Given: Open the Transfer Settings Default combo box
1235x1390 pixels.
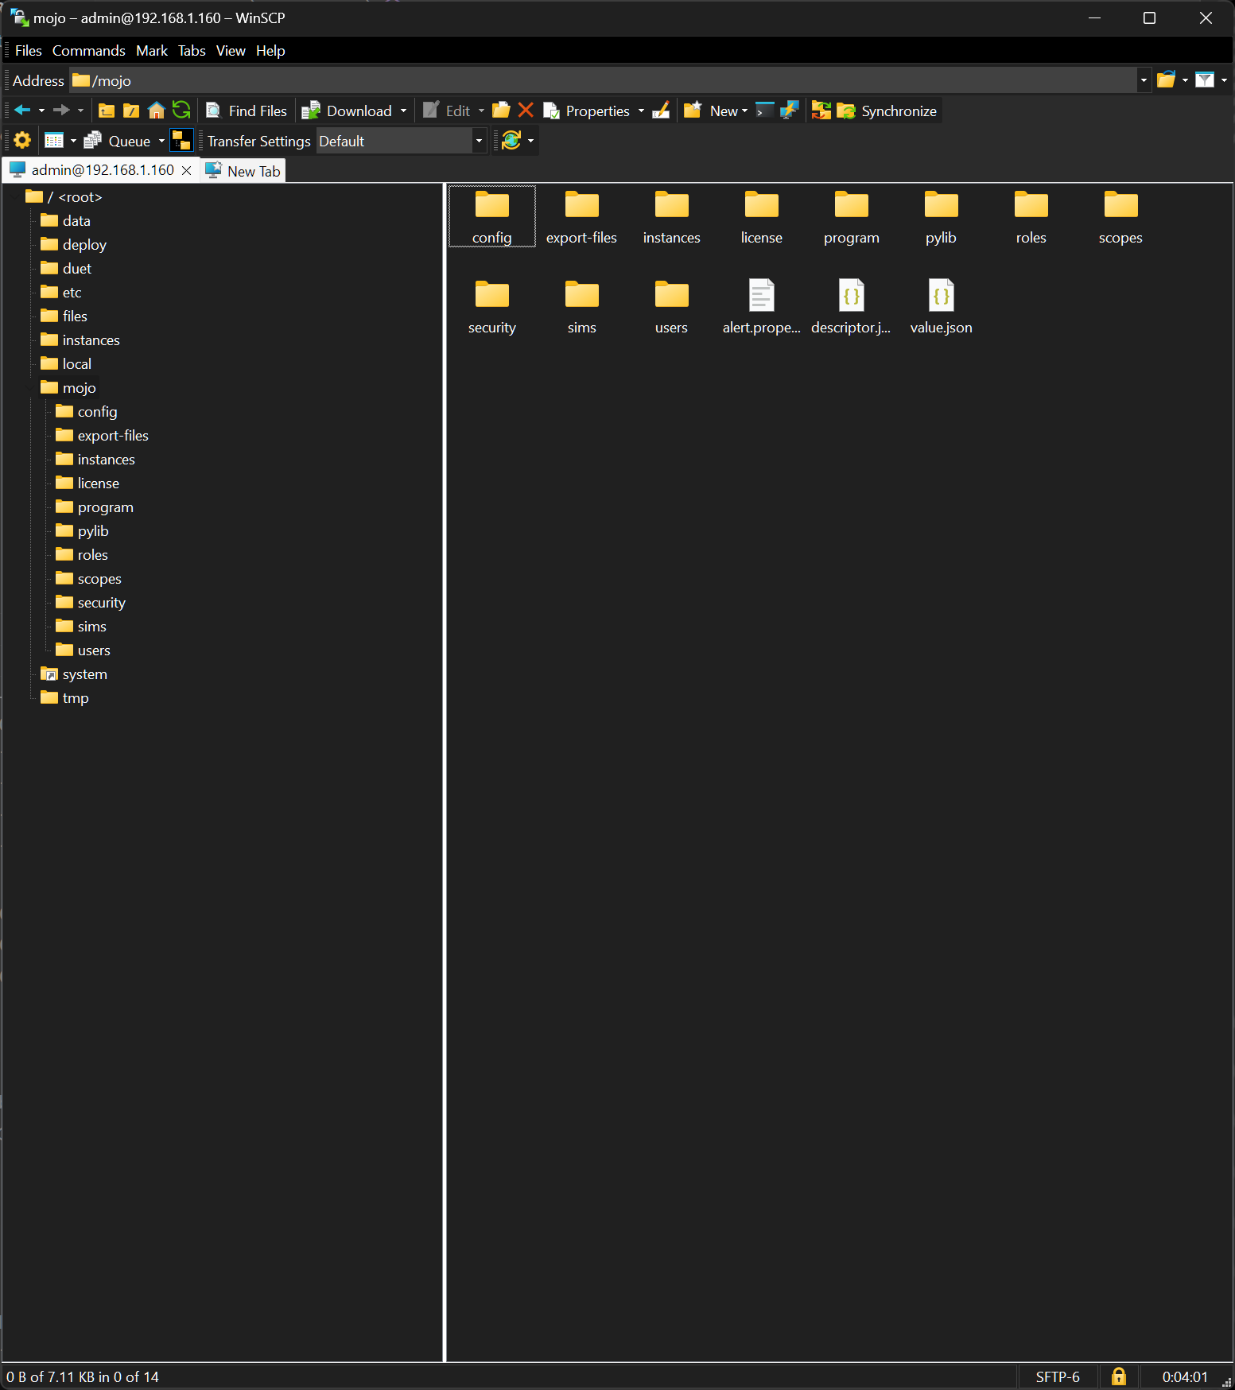Looking at the screenshot, I should pyautogui.click(x=401, y=141).
